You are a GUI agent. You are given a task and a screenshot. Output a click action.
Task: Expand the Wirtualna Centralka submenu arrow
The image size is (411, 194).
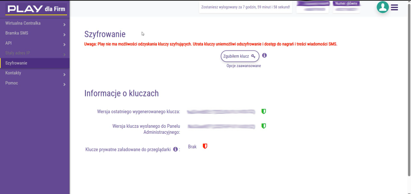click(64, 25)
